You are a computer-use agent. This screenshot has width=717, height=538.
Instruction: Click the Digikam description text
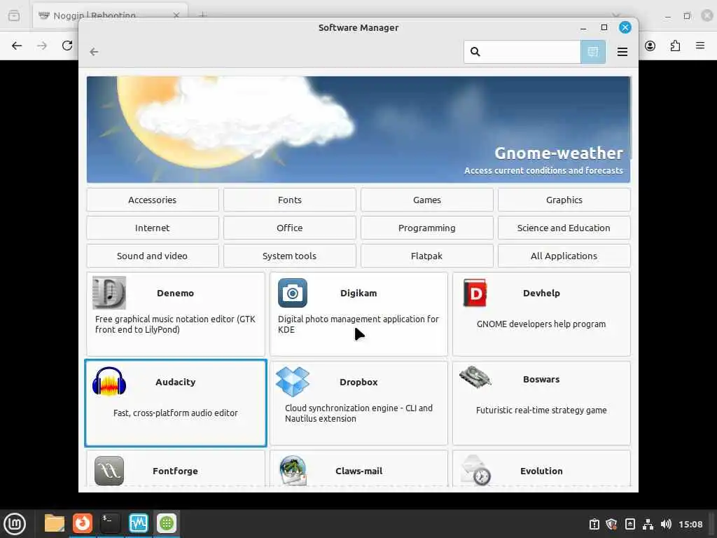coord(358,324)
